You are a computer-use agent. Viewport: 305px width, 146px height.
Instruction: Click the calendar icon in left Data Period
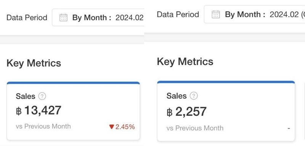click(63, 18)
